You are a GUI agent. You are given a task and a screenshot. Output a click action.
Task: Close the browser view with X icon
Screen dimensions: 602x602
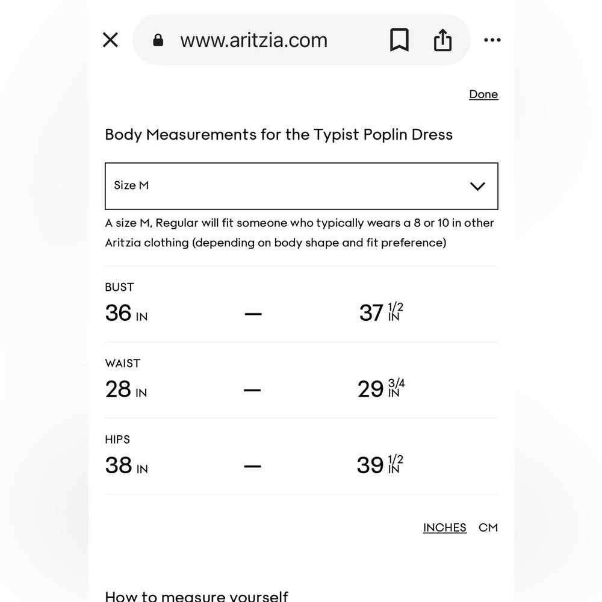110,40
